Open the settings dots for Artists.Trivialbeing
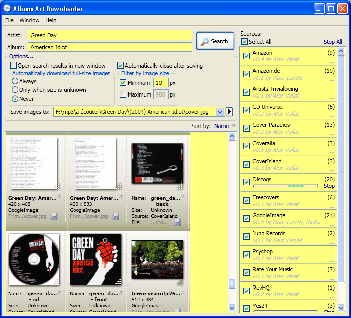Image resolution: width=351 pixels, height=318 pixels. 332,99
